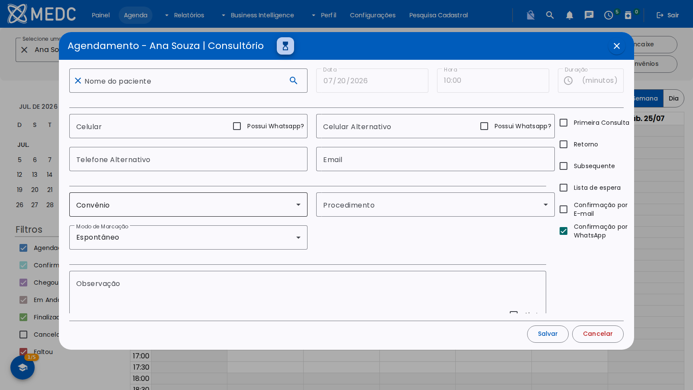693x390 pixels.
Task: Click the Salvar button
Action: click(548, 334)
